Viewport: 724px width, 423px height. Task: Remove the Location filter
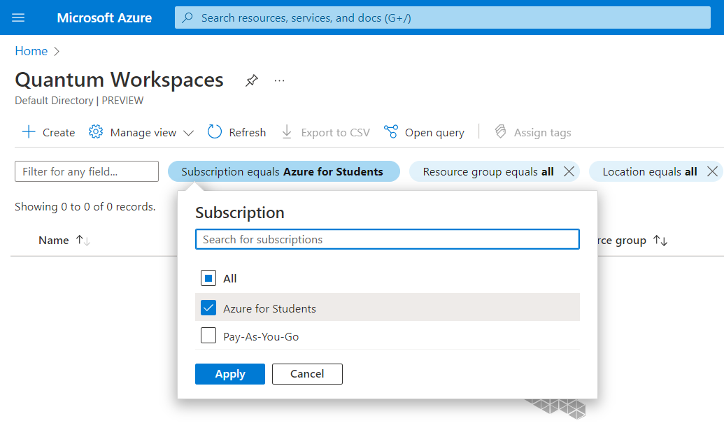click(x=712, y=172)
